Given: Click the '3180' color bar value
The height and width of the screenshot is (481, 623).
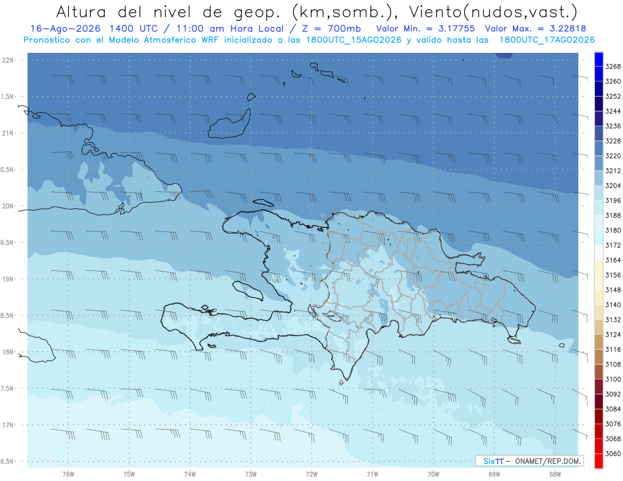Looking at the screenshot, I should (613, 230).
